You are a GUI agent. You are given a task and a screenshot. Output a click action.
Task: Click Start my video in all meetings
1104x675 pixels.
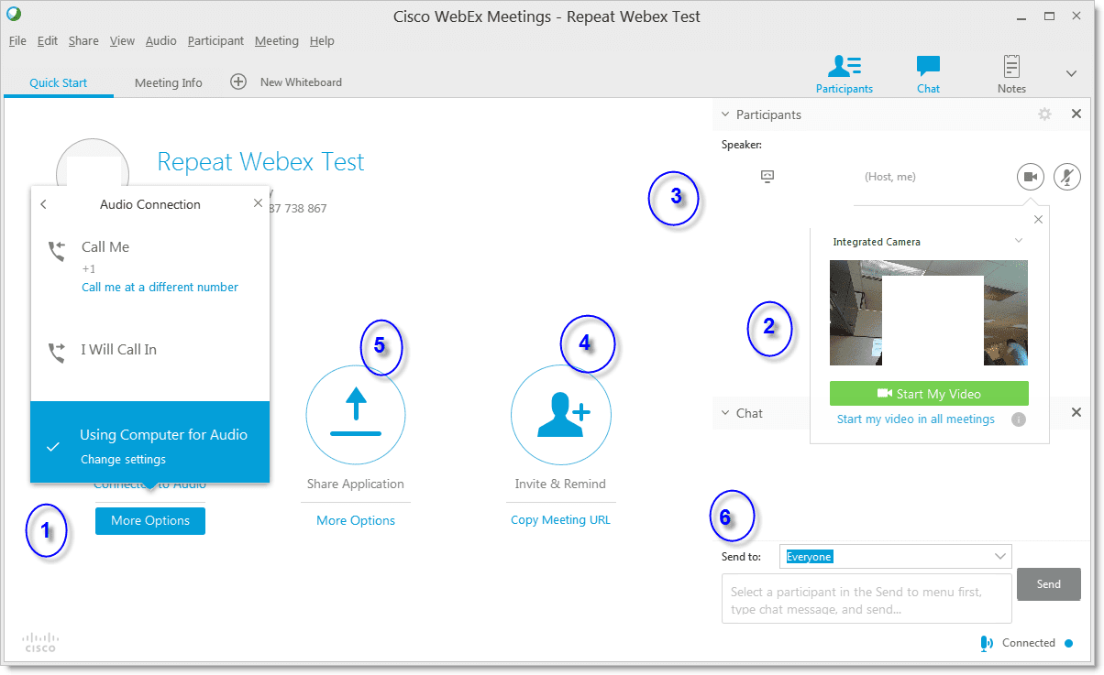tap(915, 419)
